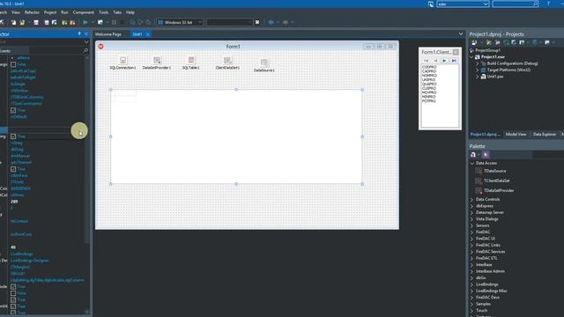564x317 pixels.
Task: Click the help question mark icon
Action: 548,4
